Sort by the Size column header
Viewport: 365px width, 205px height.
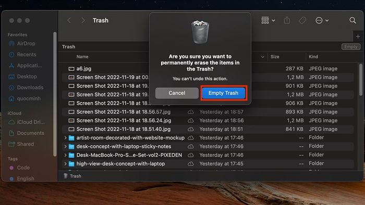(275, 57)
